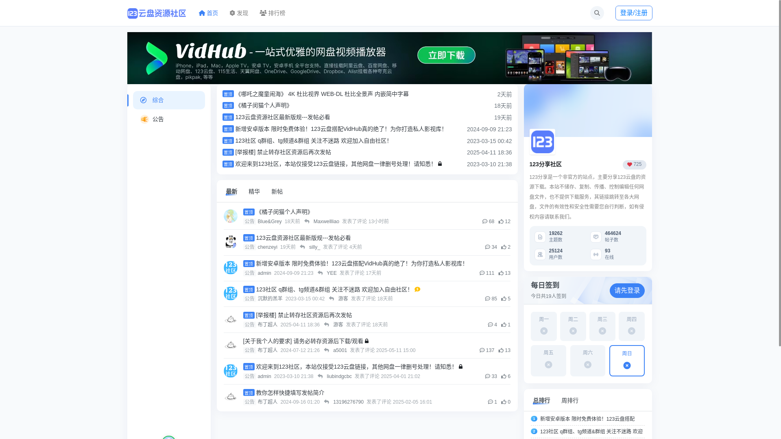
Task: Select the 周四 check-in box
Action: [x=632, y=326]
